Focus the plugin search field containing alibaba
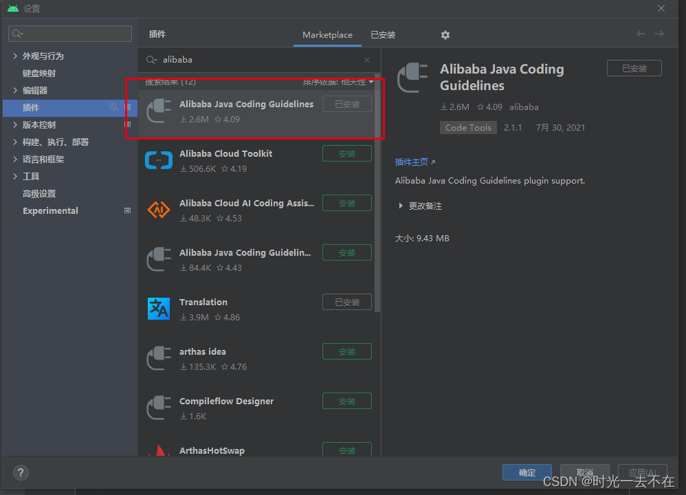The height and width of the screenshot is (495, 686). pos(259,60)
